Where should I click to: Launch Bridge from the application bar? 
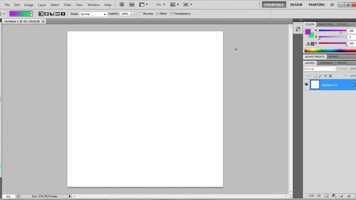pos(122,4)
